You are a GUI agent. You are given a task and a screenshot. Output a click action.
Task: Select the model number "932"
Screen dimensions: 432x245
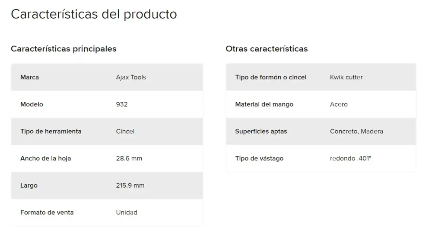(122, 104)
